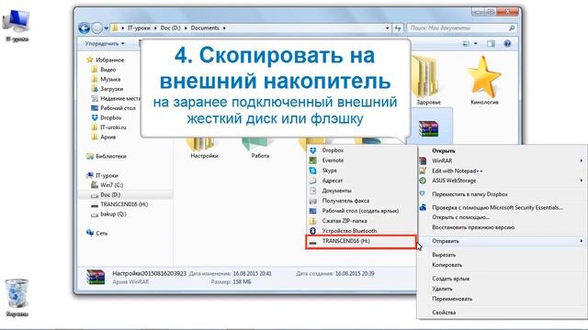Image resolution: width=588 pixels, height=330 pixels.
Task: Send to Адресат in the submenu
Action: [361, 181]
